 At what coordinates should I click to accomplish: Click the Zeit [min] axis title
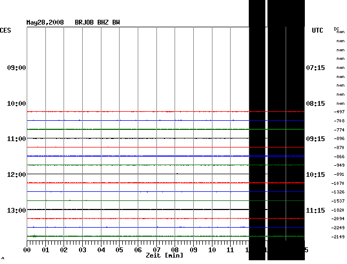tap(164, 255)
